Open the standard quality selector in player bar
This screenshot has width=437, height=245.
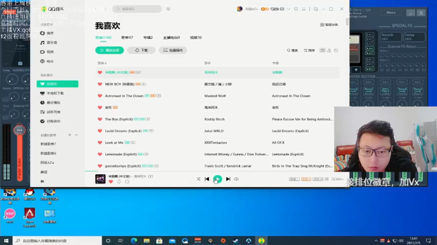click(294, 179)
